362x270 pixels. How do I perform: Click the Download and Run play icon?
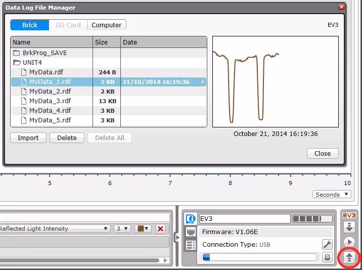coord(349,242)
